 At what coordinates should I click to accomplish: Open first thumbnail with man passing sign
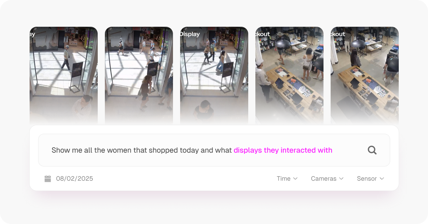[x=63, y=75]
